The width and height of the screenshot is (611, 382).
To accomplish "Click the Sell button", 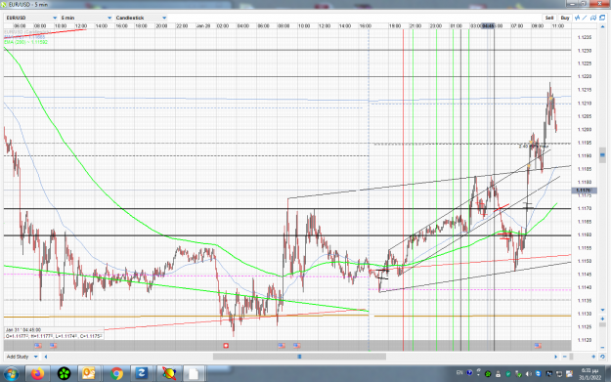I will [x=549, y=18].
